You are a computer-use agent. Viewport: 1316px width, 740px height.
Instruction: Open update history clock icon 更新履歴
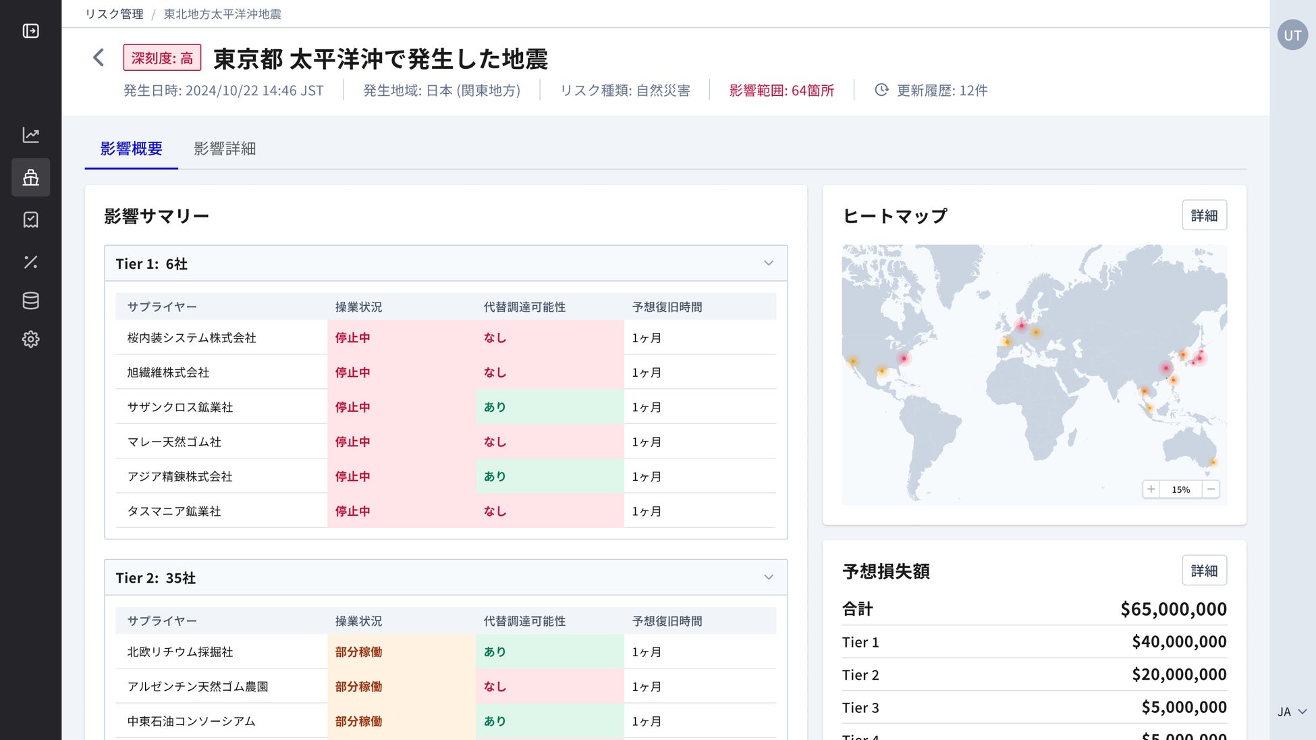point(881,90)
